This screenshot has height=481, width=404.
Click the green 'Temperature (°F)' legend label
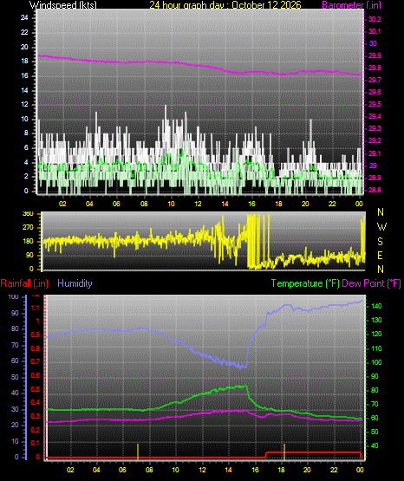coord(305,283)
